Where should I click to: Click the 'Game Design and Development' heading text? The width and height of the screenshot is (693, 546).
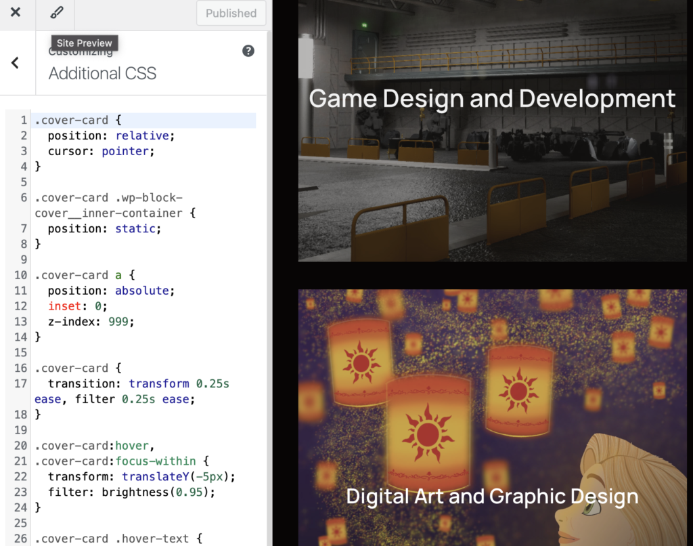[492, 98]
